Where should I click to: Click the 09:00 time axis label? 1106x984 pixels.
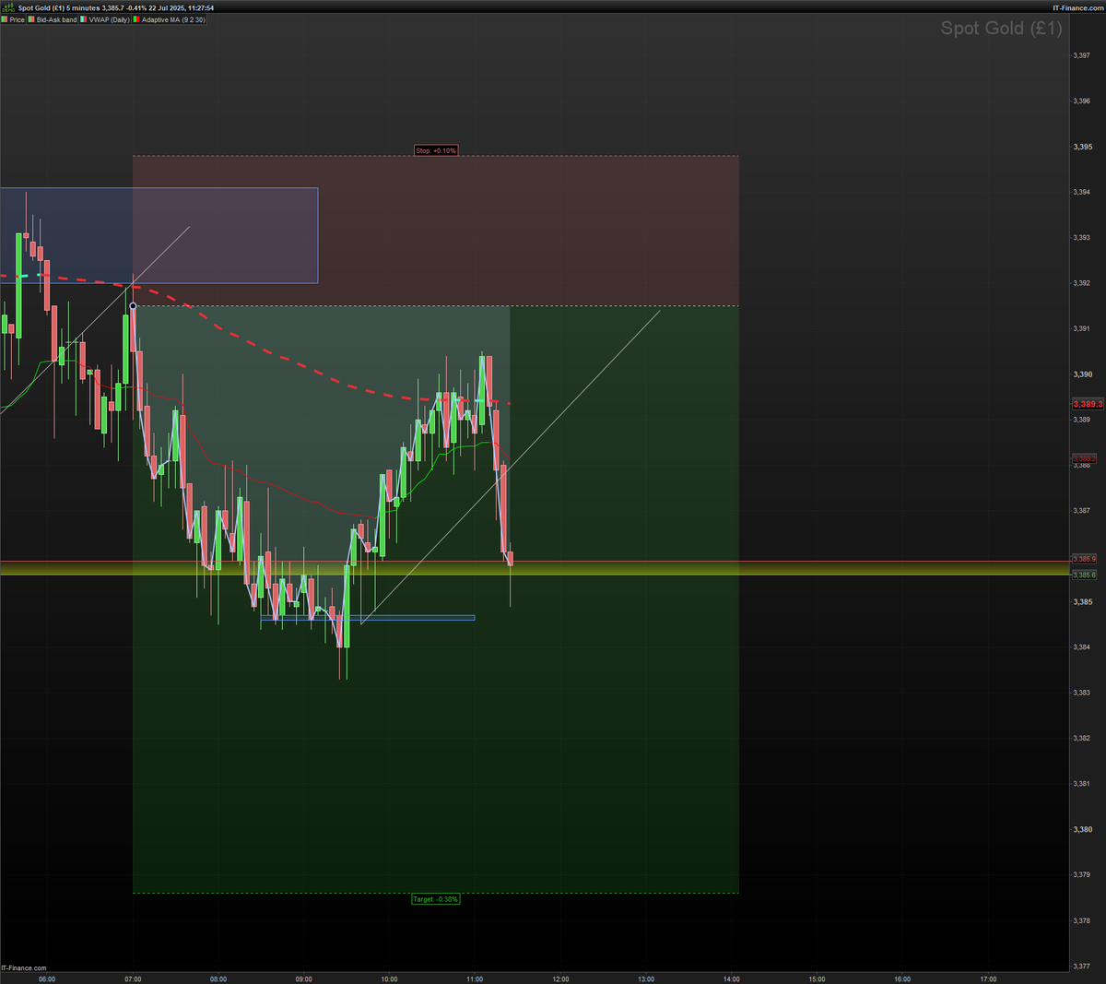coord(303,979)
